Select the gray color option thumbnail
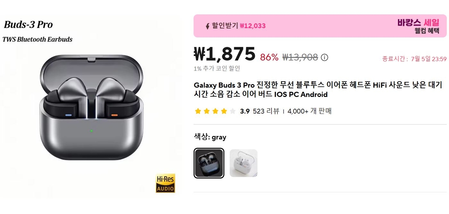 209,163
